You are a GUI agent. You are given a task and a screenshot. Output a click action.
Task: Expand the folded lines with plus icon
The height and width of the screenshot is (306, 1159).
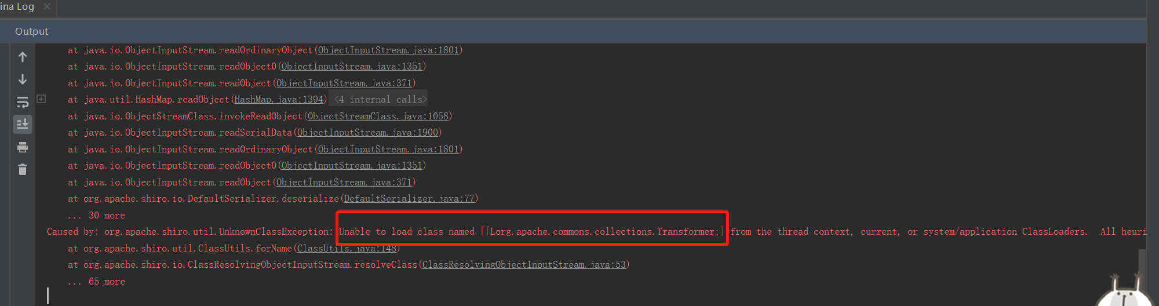coord(41,99)
